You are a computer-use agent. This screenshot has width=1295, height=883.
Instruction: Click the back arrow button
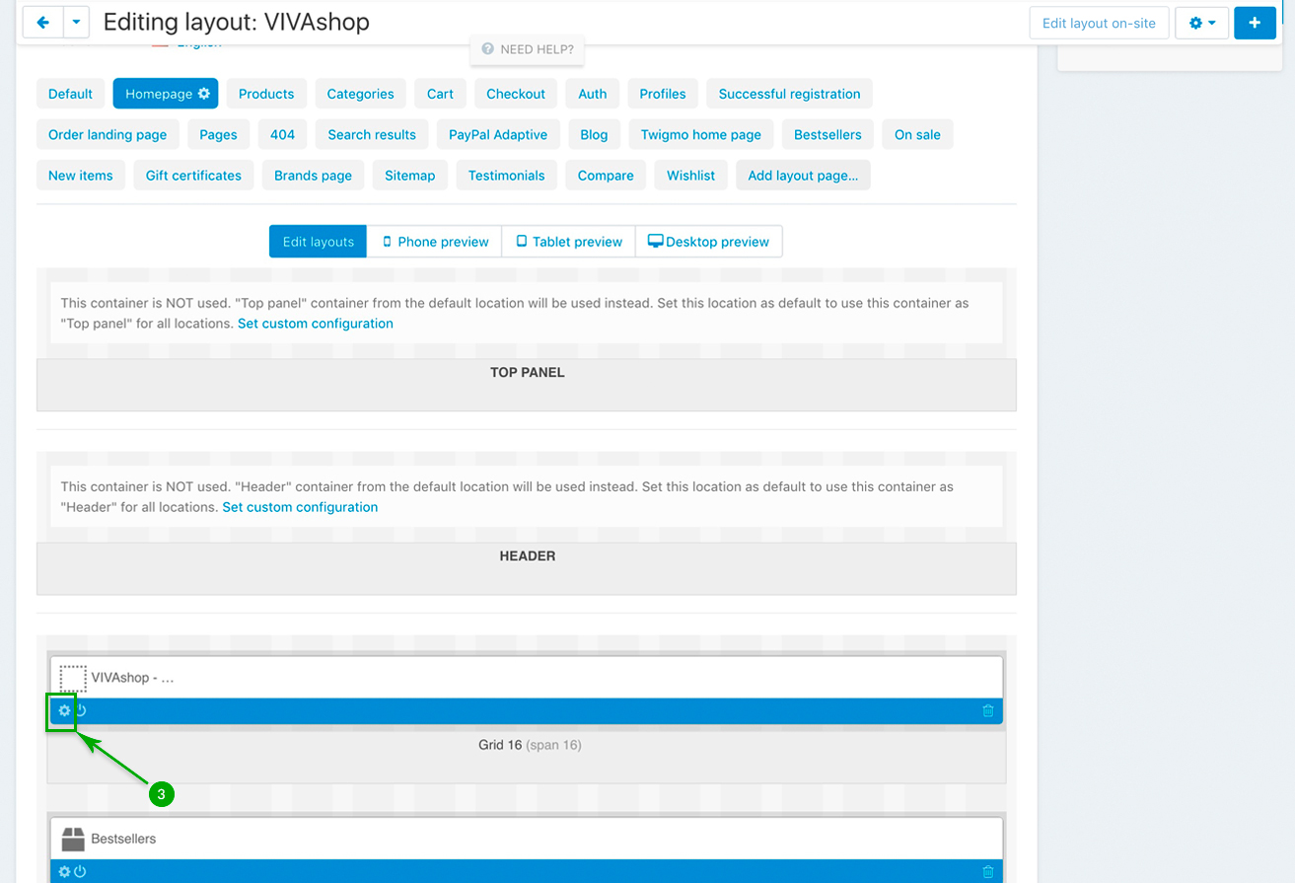coord(42,23)
